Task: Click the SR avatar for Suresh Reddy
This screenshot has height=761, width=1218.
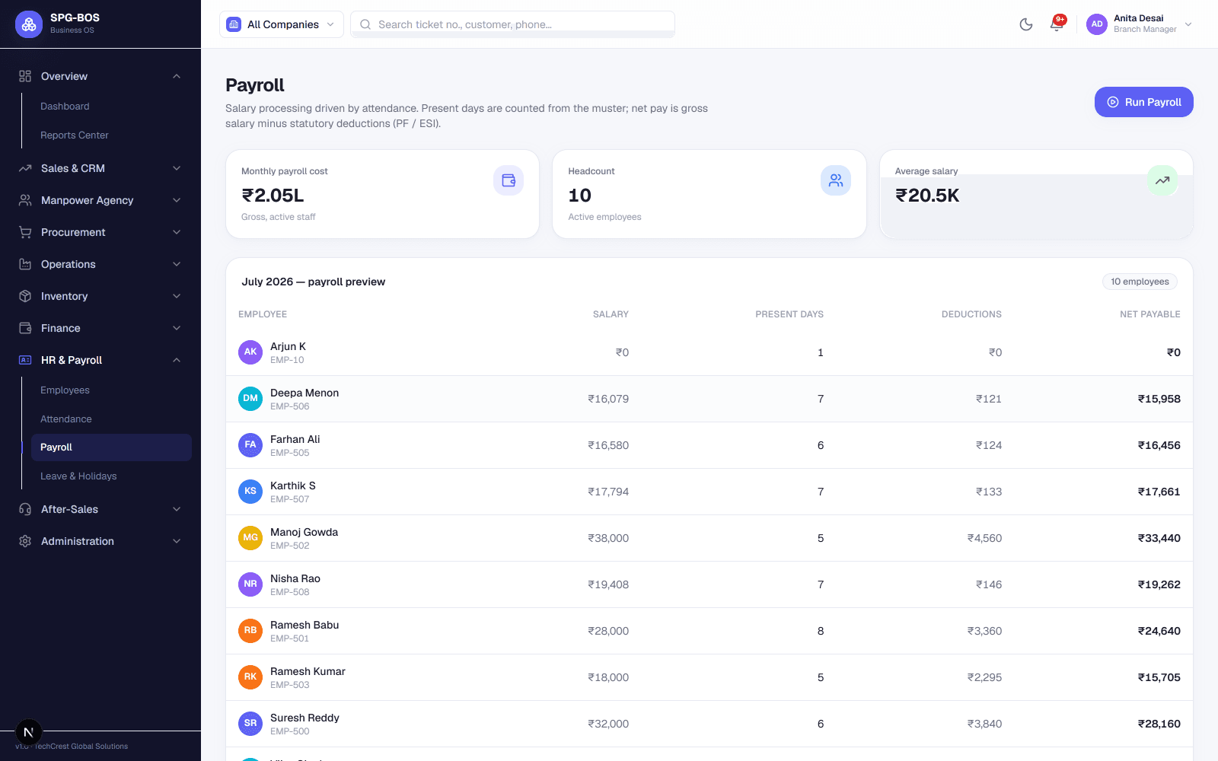Action: pyautogui.click(x=250, y=724)
